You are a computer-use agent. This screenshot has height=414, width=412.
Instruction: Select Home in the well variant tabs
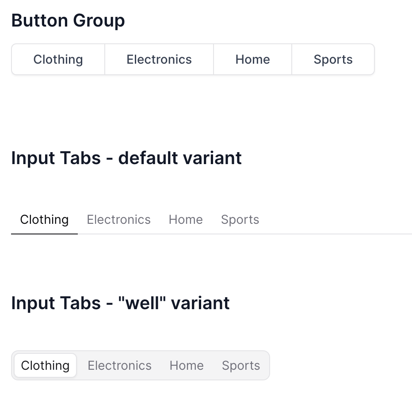[186, 365]
